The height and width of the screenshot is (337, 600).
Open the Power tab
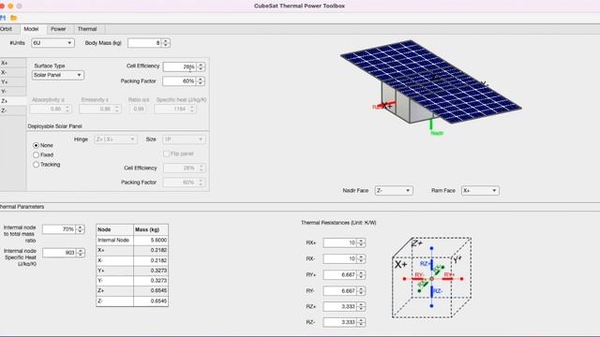pos(58,29)
